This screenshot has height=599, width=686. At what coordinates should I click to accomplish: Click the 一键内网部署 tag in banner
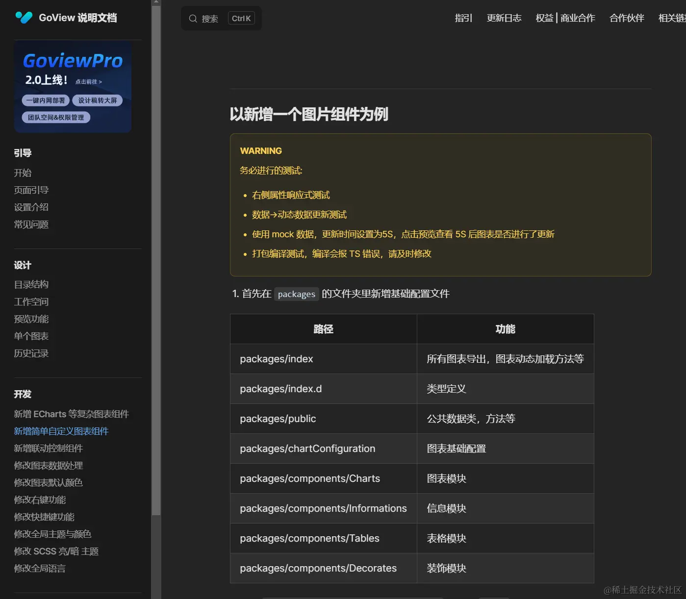click(x=46, y=100)
